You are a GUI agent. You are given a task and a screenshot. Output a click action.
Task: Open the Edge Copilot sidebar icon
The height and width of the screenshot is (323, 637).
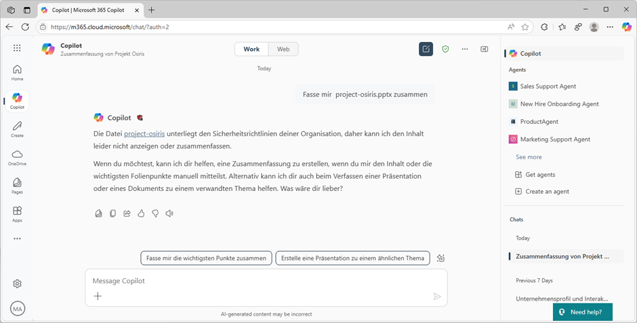point(627,27)
